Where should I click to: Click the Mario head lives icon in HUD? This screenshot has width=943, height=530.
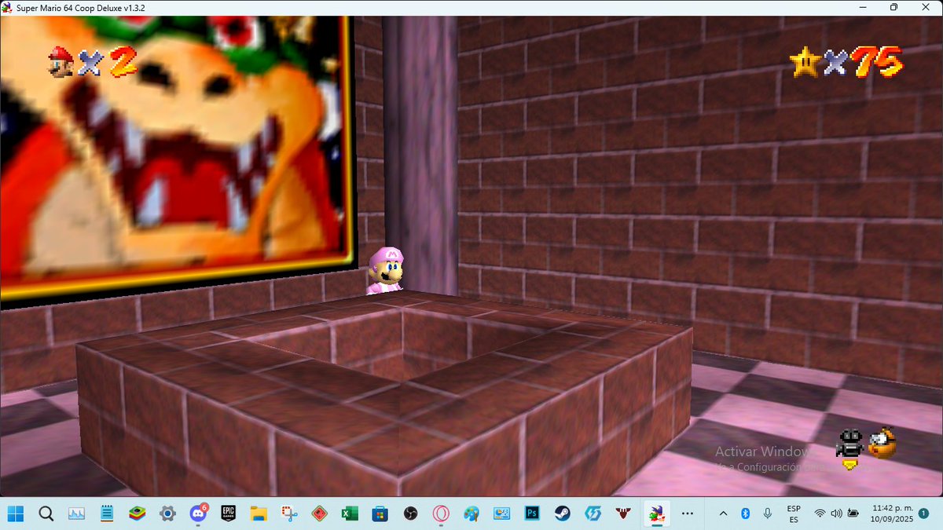coord(61,60)
